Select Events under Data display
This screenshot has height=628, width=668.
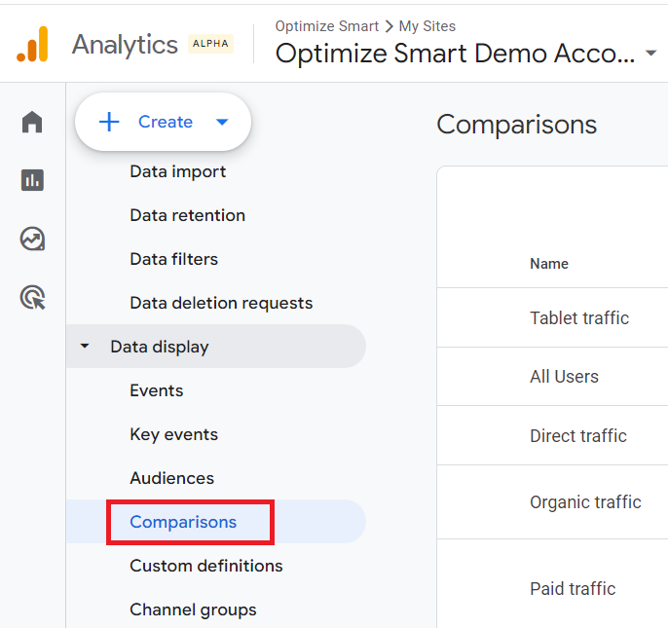click(157, 390)
